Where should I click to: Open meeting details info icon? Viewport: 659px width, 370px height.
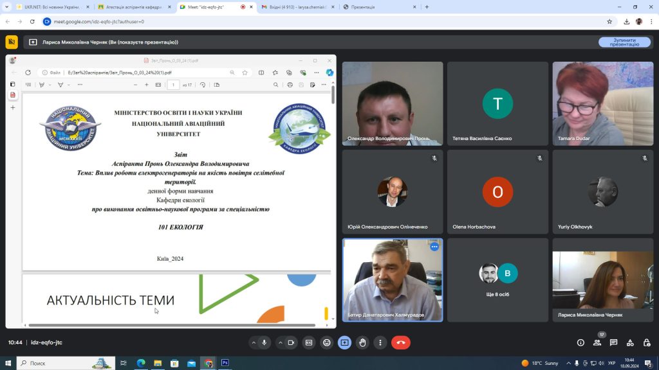pyautogui.click(x=580, y=343)
